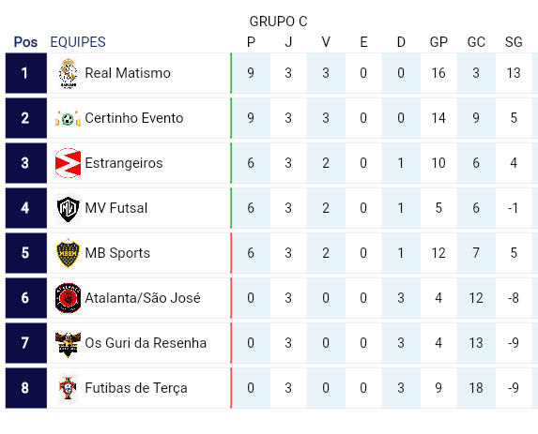Screen dimensions: 538x434
Task: Click the Certinho Evento team logo
Action: click(68, 118)
